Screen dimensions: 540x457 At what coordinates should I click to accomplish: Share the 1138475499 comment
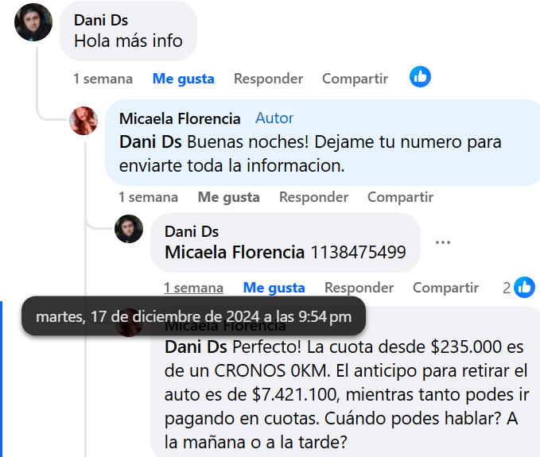(x=445, y=288)
